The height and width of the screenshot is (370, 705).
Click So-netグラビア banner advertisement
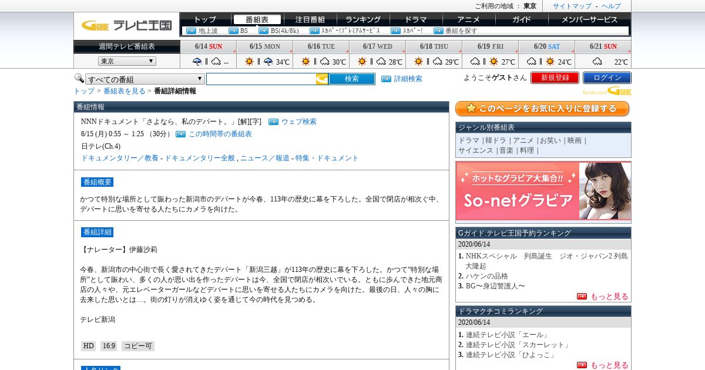click(543, 191)
